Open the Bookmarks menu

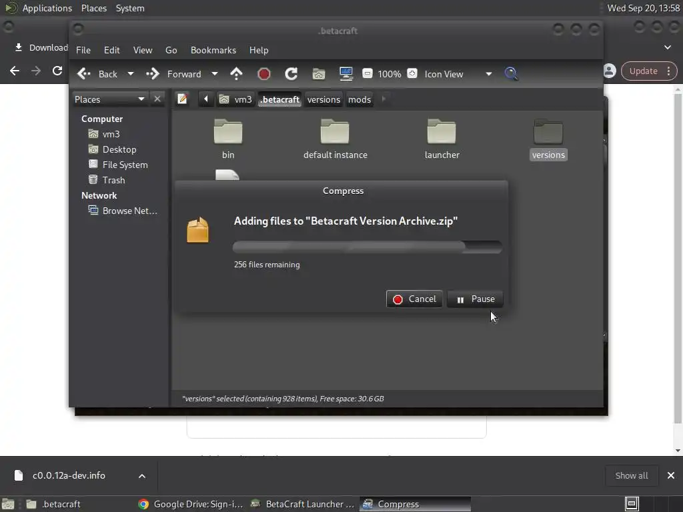(213, 50)
